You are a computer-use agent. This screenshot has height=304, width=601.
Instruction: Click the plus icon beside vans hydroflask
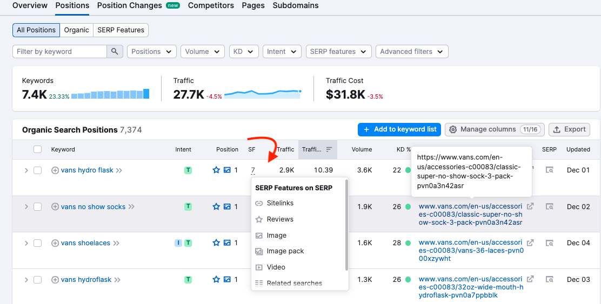click(x=55, y=280)
